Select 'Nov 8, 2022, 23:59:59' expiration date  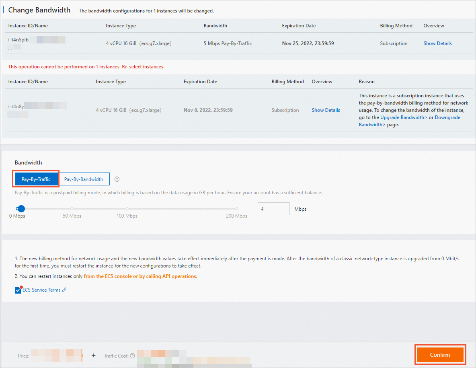[208, 110]
